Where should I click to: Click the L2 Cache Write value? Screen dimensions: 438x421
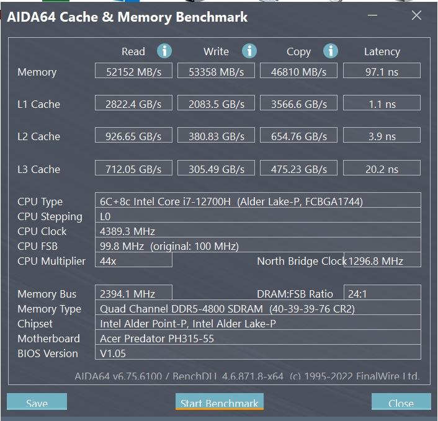[216, 135]
